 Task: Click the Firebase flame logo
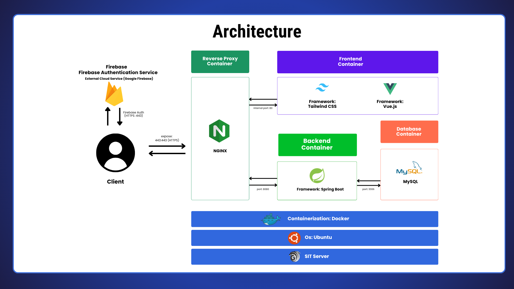(114, 94)
